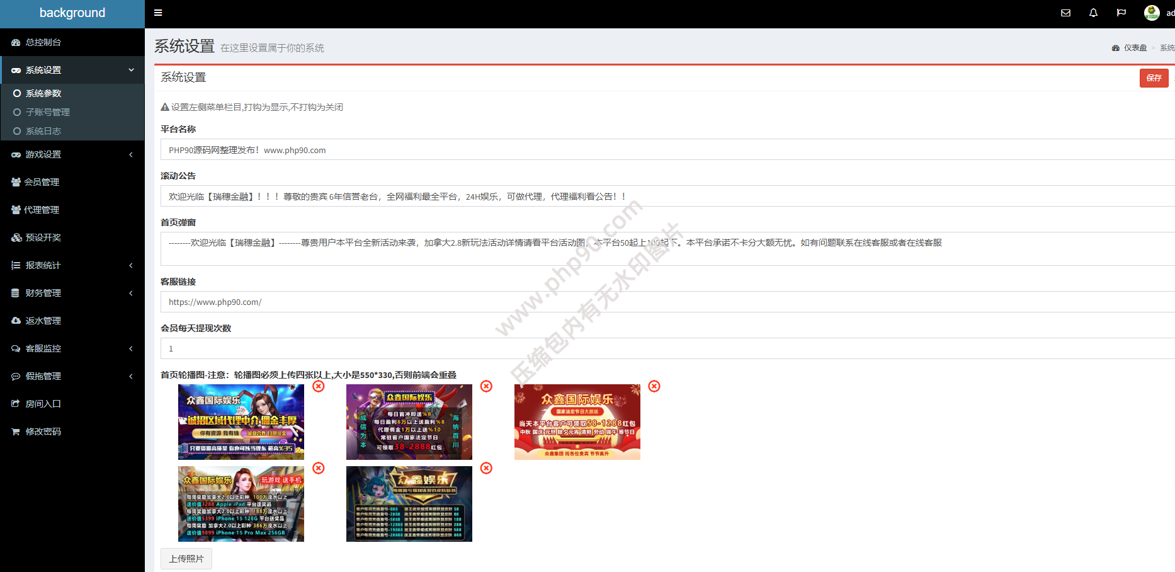Go to 总控制台 dashboard

pyautogui.click(x=43, y=42)
